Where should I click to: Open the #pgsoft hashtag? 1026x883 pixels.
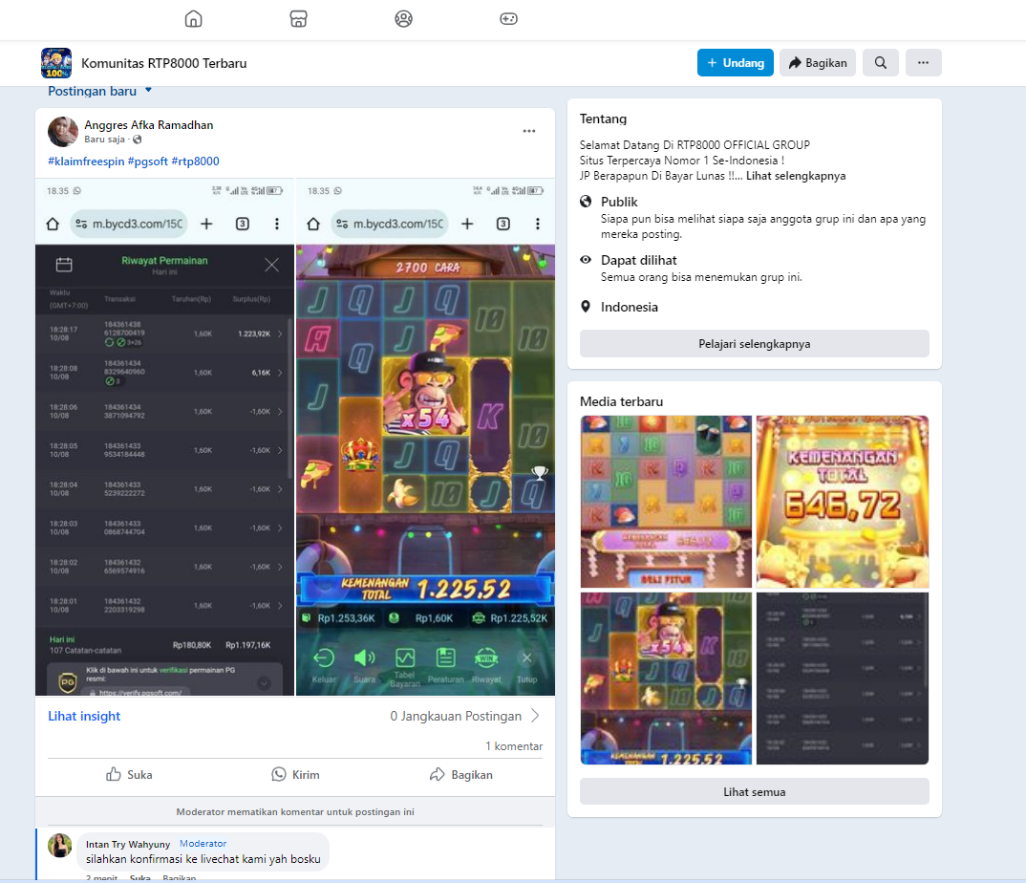148,161
